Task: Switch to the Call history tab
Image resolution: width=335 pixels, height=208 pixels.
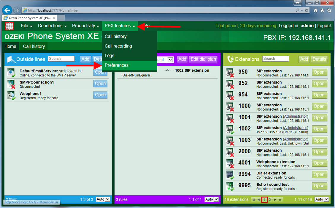Action: tap(34, 46)
